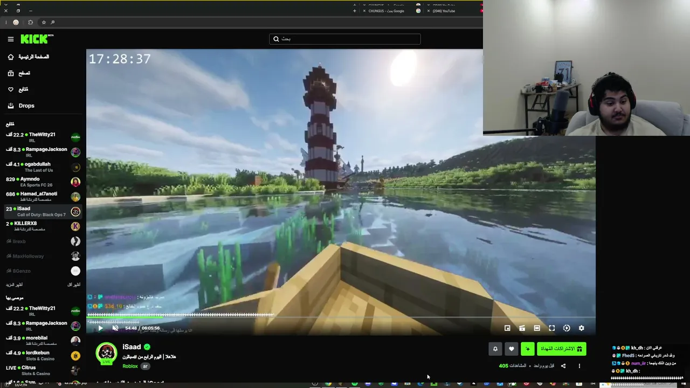690x388 pixels.
Task: Open the video settings gear
Action: pyautogui.click(x=581, y=328)
